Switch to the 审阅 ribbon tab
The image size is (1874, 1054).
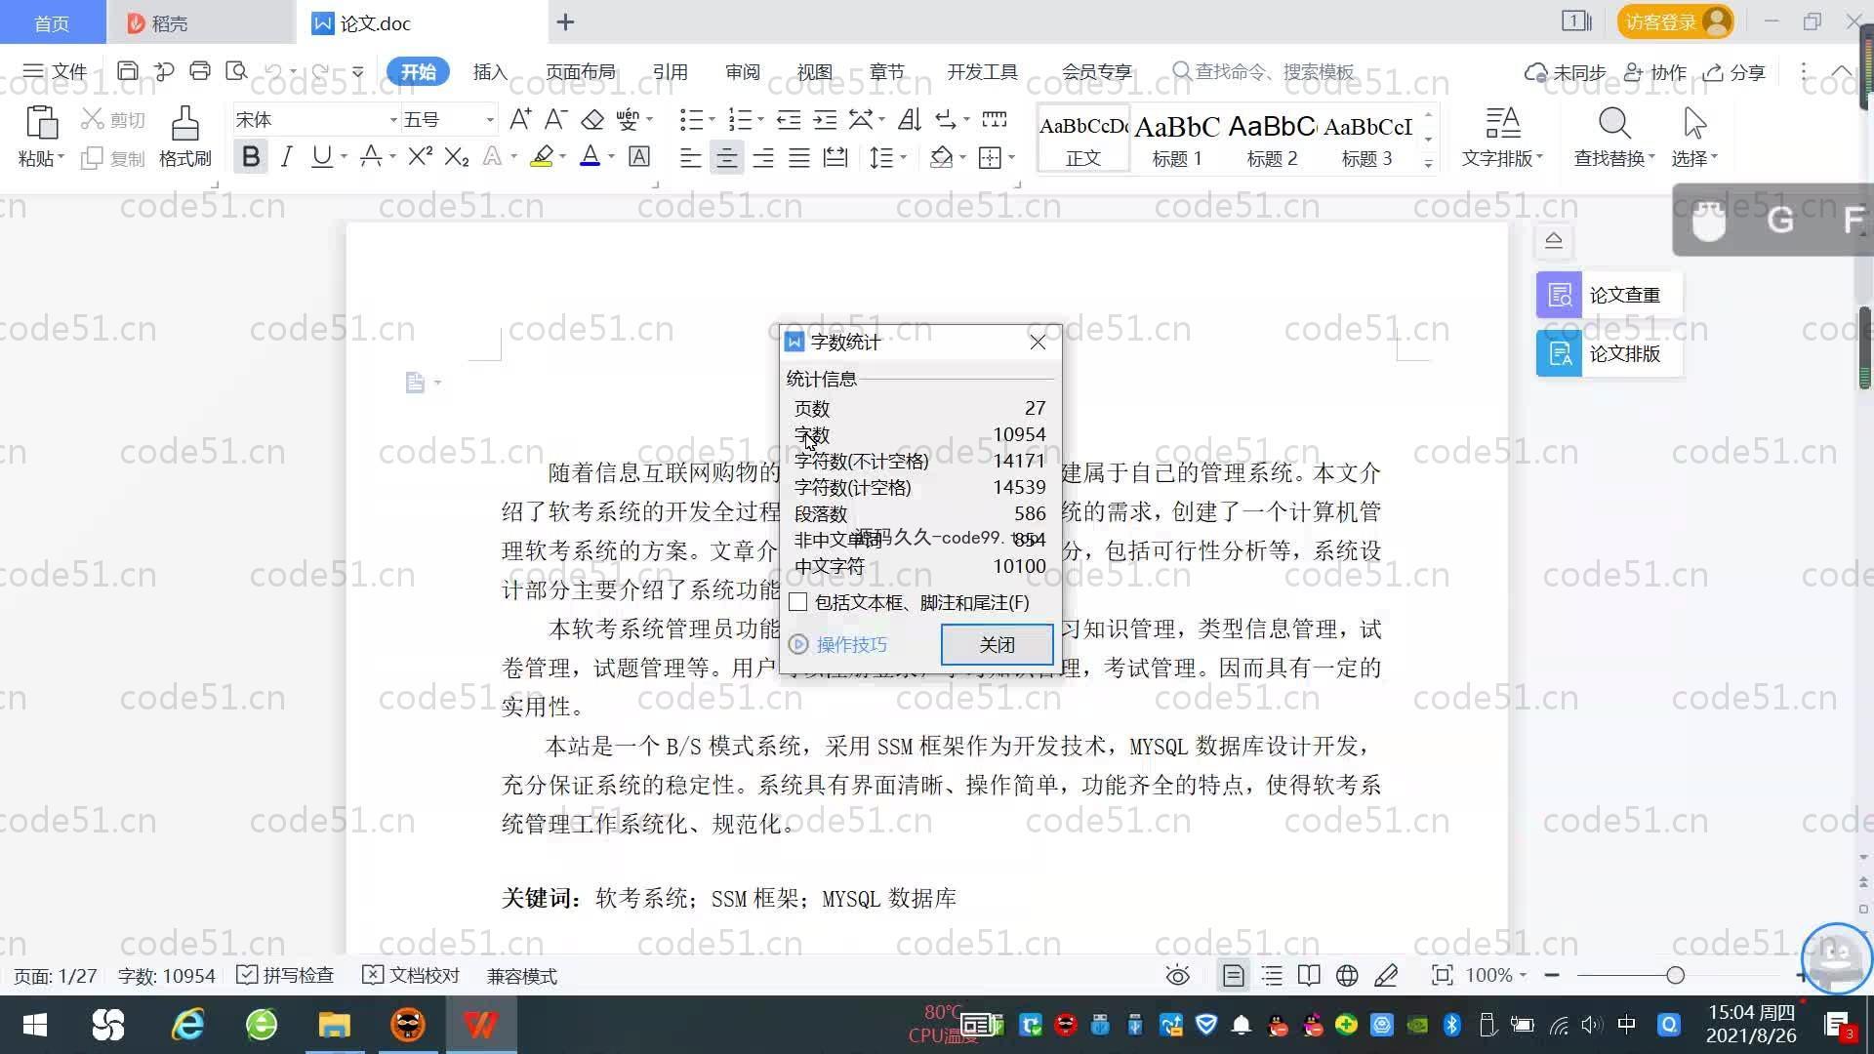(x=742, y=71)
